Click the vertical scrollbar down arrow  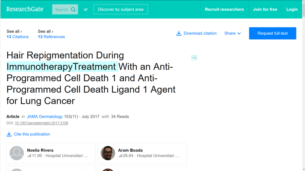pos(303,169)
